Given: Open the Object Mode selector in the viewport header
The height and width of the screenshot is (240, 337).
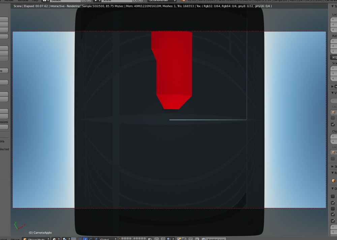Looking at the screenshot, I should (36, 239).
